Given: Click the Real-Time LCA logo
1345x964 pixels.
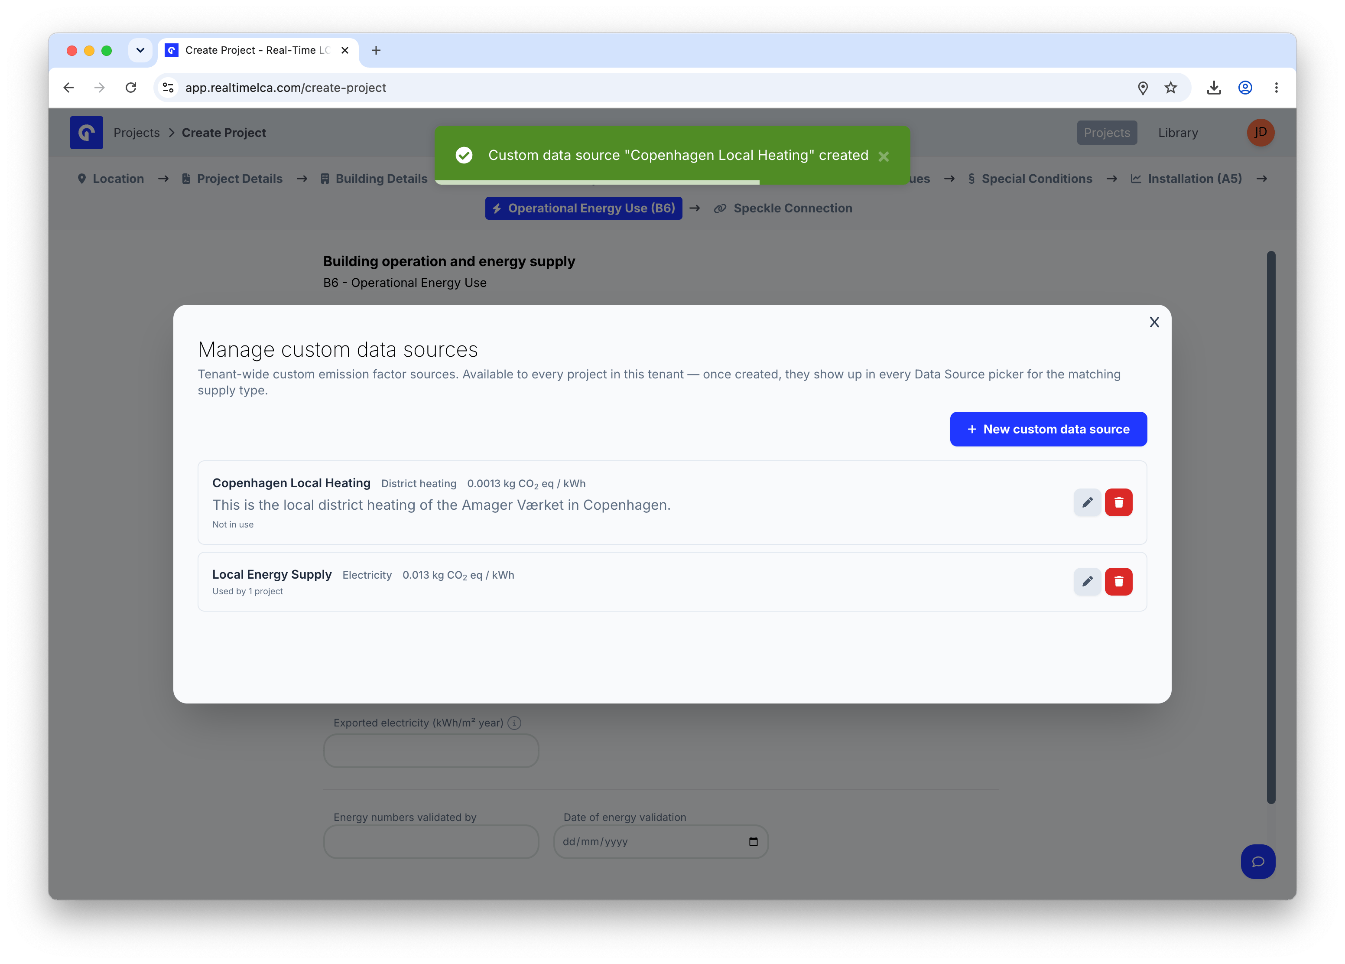Looking at the screenshot, I should tap(87, 132).
